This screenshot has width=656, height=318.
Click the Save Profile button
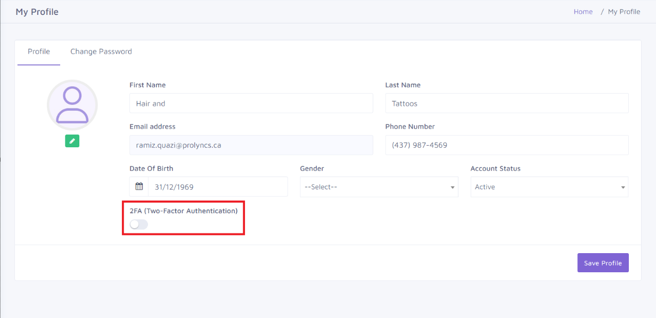pos(603,263)
